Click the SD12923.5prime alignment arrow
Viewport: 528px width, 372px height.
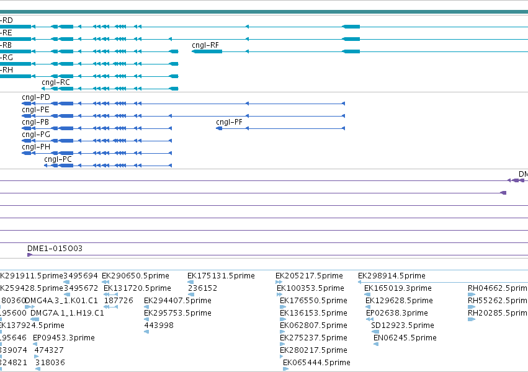tap(375, 332)
